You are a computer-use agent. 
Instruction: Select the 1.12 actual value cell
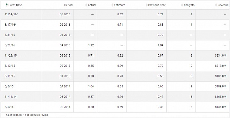click(85, 45)
